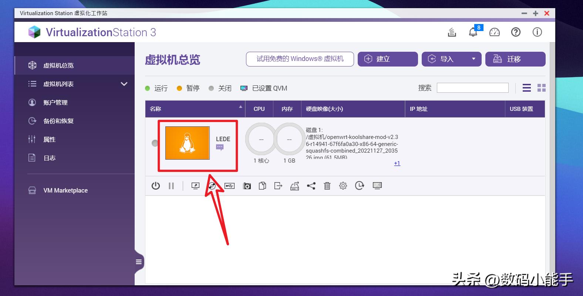The image size is (583, 296).
Task: Click the 暂停 paused status legend
Action: coord(188,88)
